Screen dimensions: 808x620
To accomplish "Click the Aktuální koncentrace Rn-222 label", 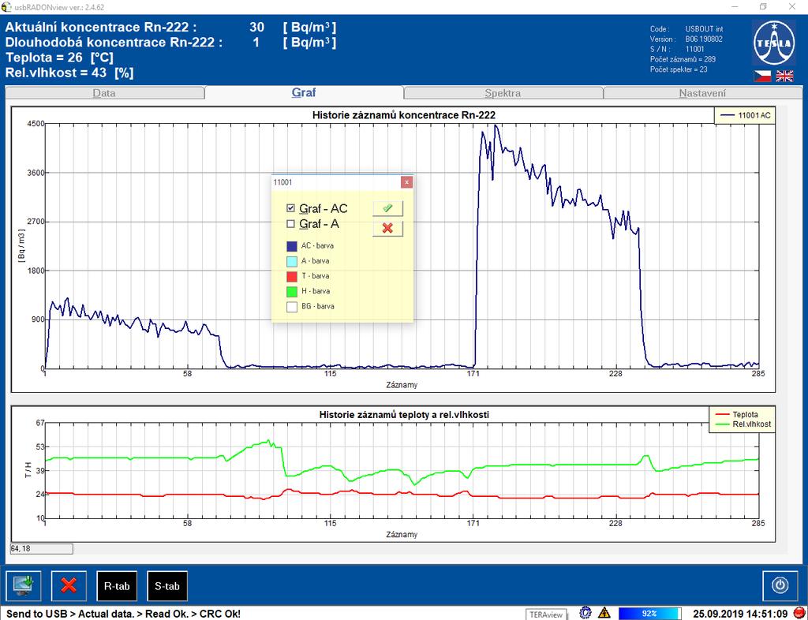I will pyautogui.click(x=101, y=28).
